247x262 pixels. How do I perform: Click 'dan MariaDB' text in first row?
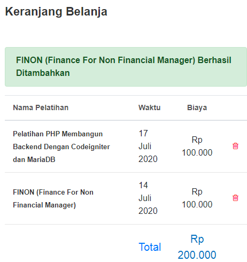[34, 159]
